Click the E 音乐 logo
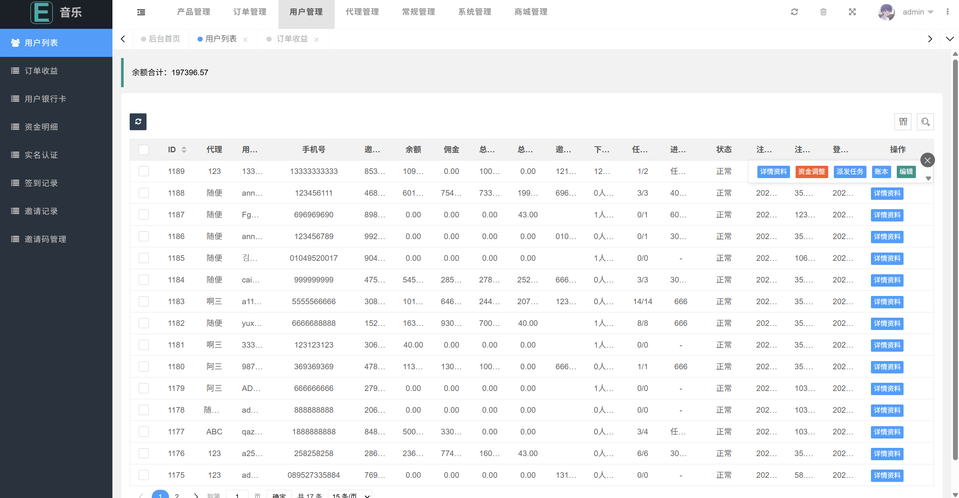Screen dimensions: 959x498 [x=56, y=12]
